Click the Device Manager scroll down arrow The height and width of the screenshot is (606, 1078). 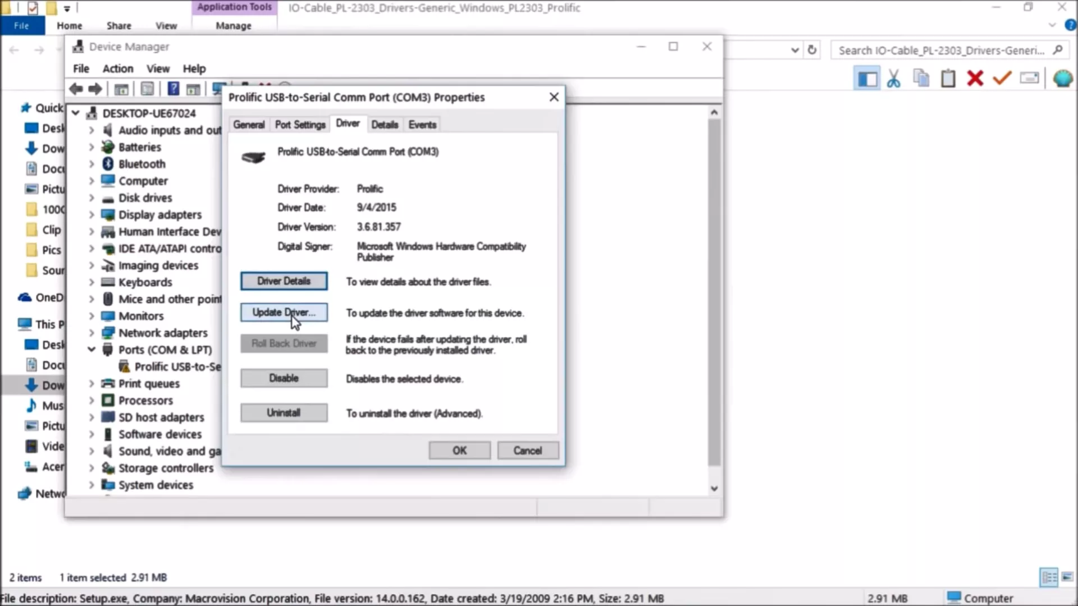click(714, 489)
